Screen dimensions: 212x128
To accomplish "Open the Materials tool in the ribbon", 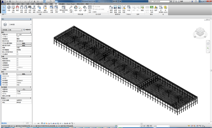I will pos(9,9).
